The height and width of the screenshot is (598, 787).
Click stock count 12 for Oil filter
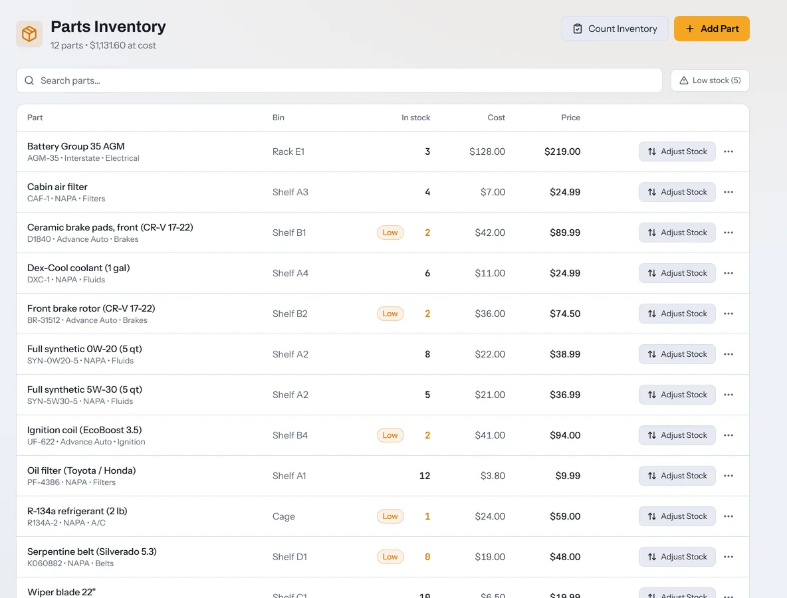pyautogui.click(x=425, y=476)
